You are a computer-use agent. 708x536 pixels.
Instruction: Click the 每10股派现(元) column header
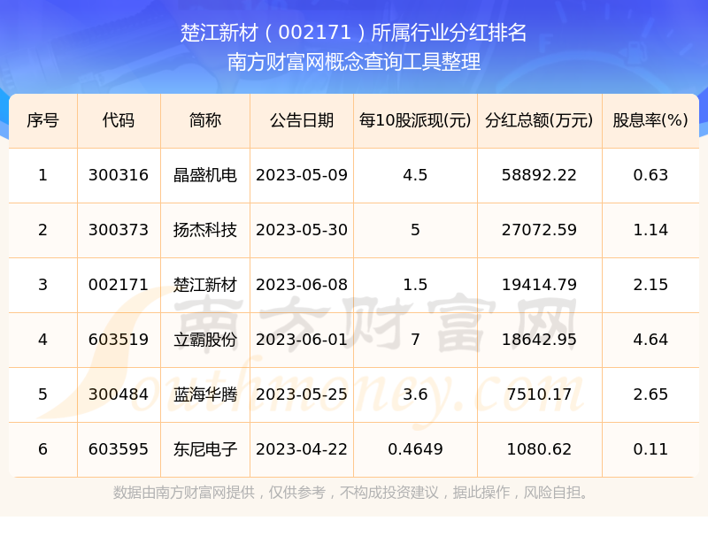pos(415,120)
